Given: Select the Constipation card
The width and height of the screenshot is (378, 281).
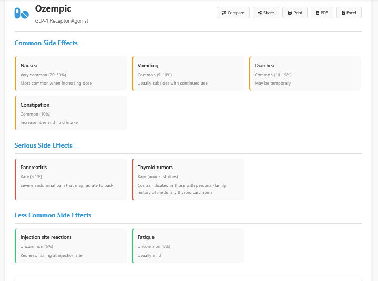Looking at the screenshot, I should (x=71, y=113).
